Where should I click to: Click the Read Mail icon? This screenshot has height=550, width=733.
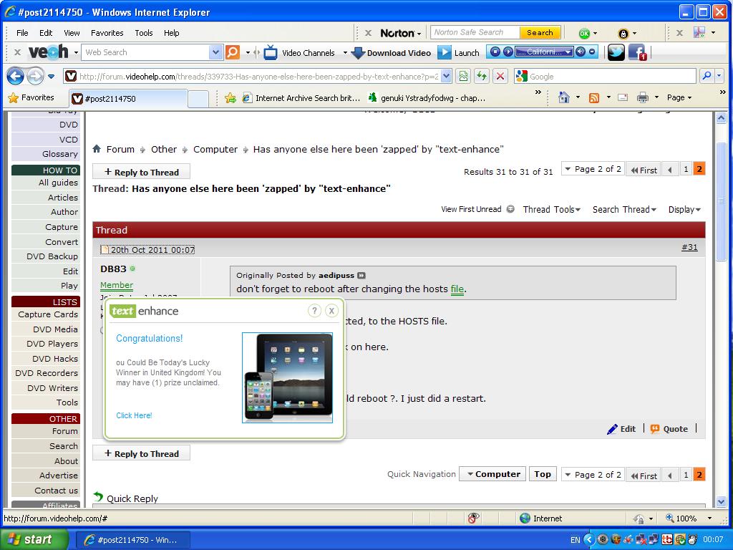(623, 97)
